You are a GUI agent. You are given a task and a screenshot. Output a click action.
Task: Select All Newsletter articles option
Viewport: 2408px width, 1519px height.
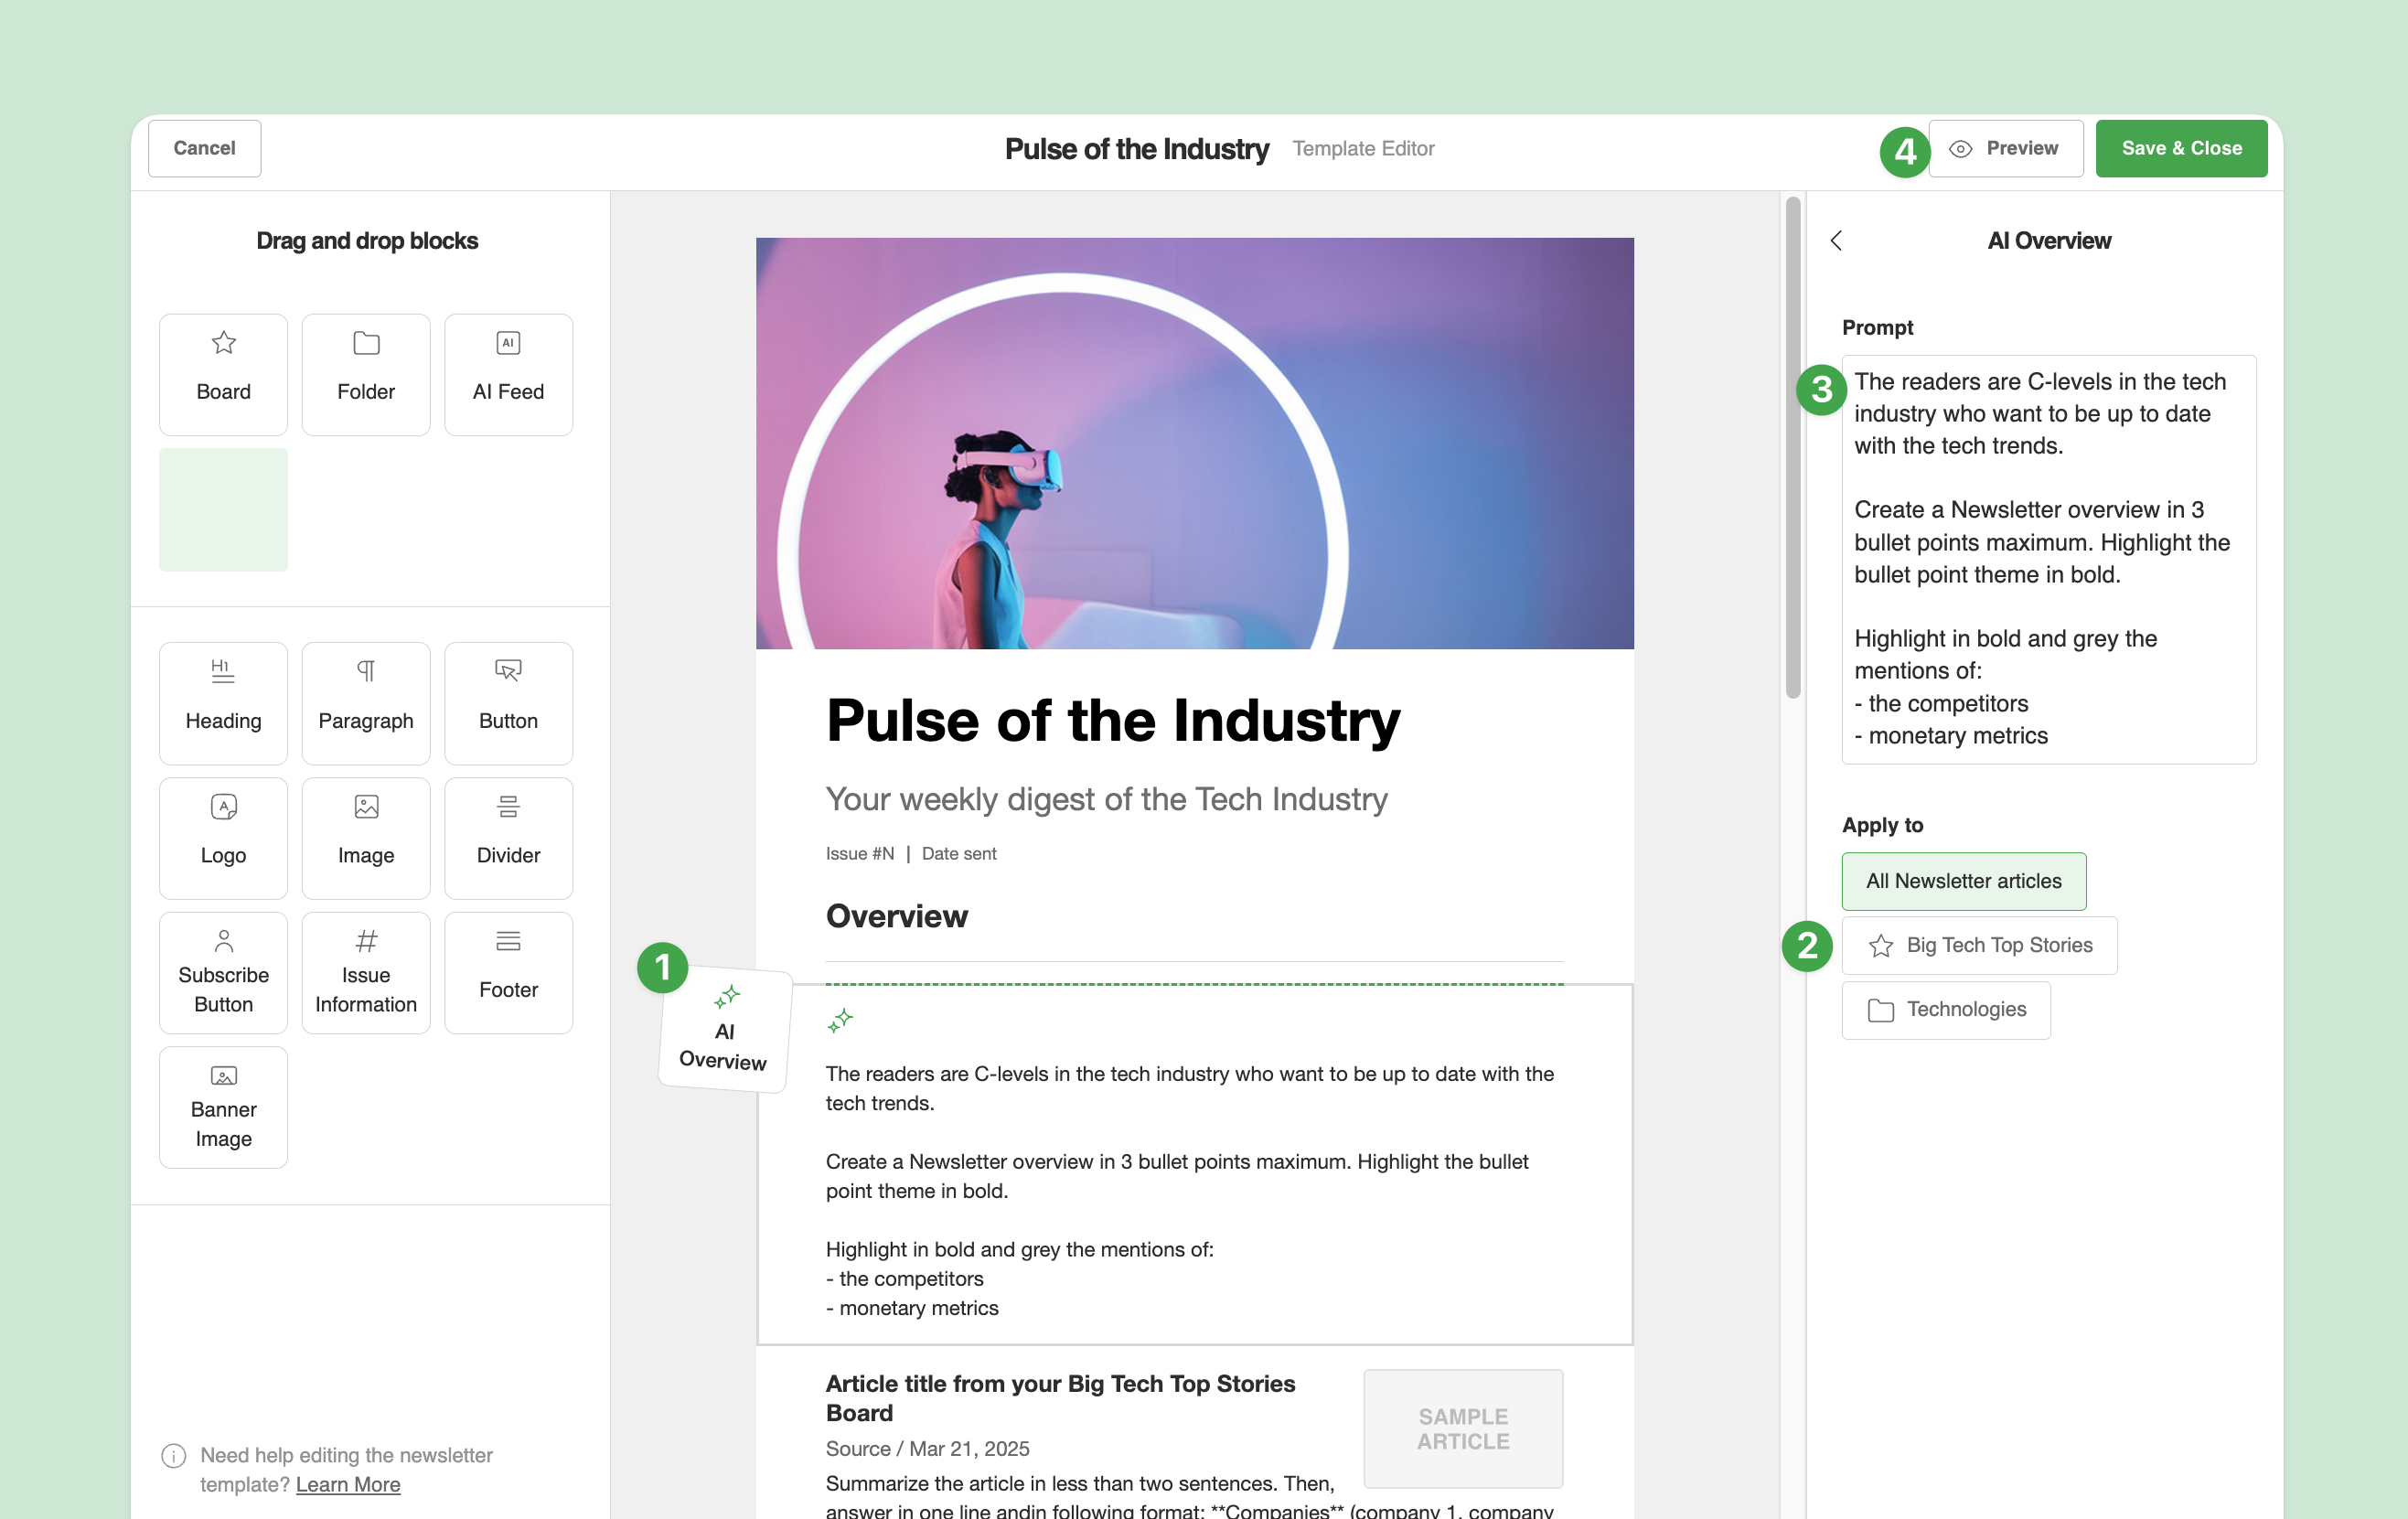click(1963, 881)
